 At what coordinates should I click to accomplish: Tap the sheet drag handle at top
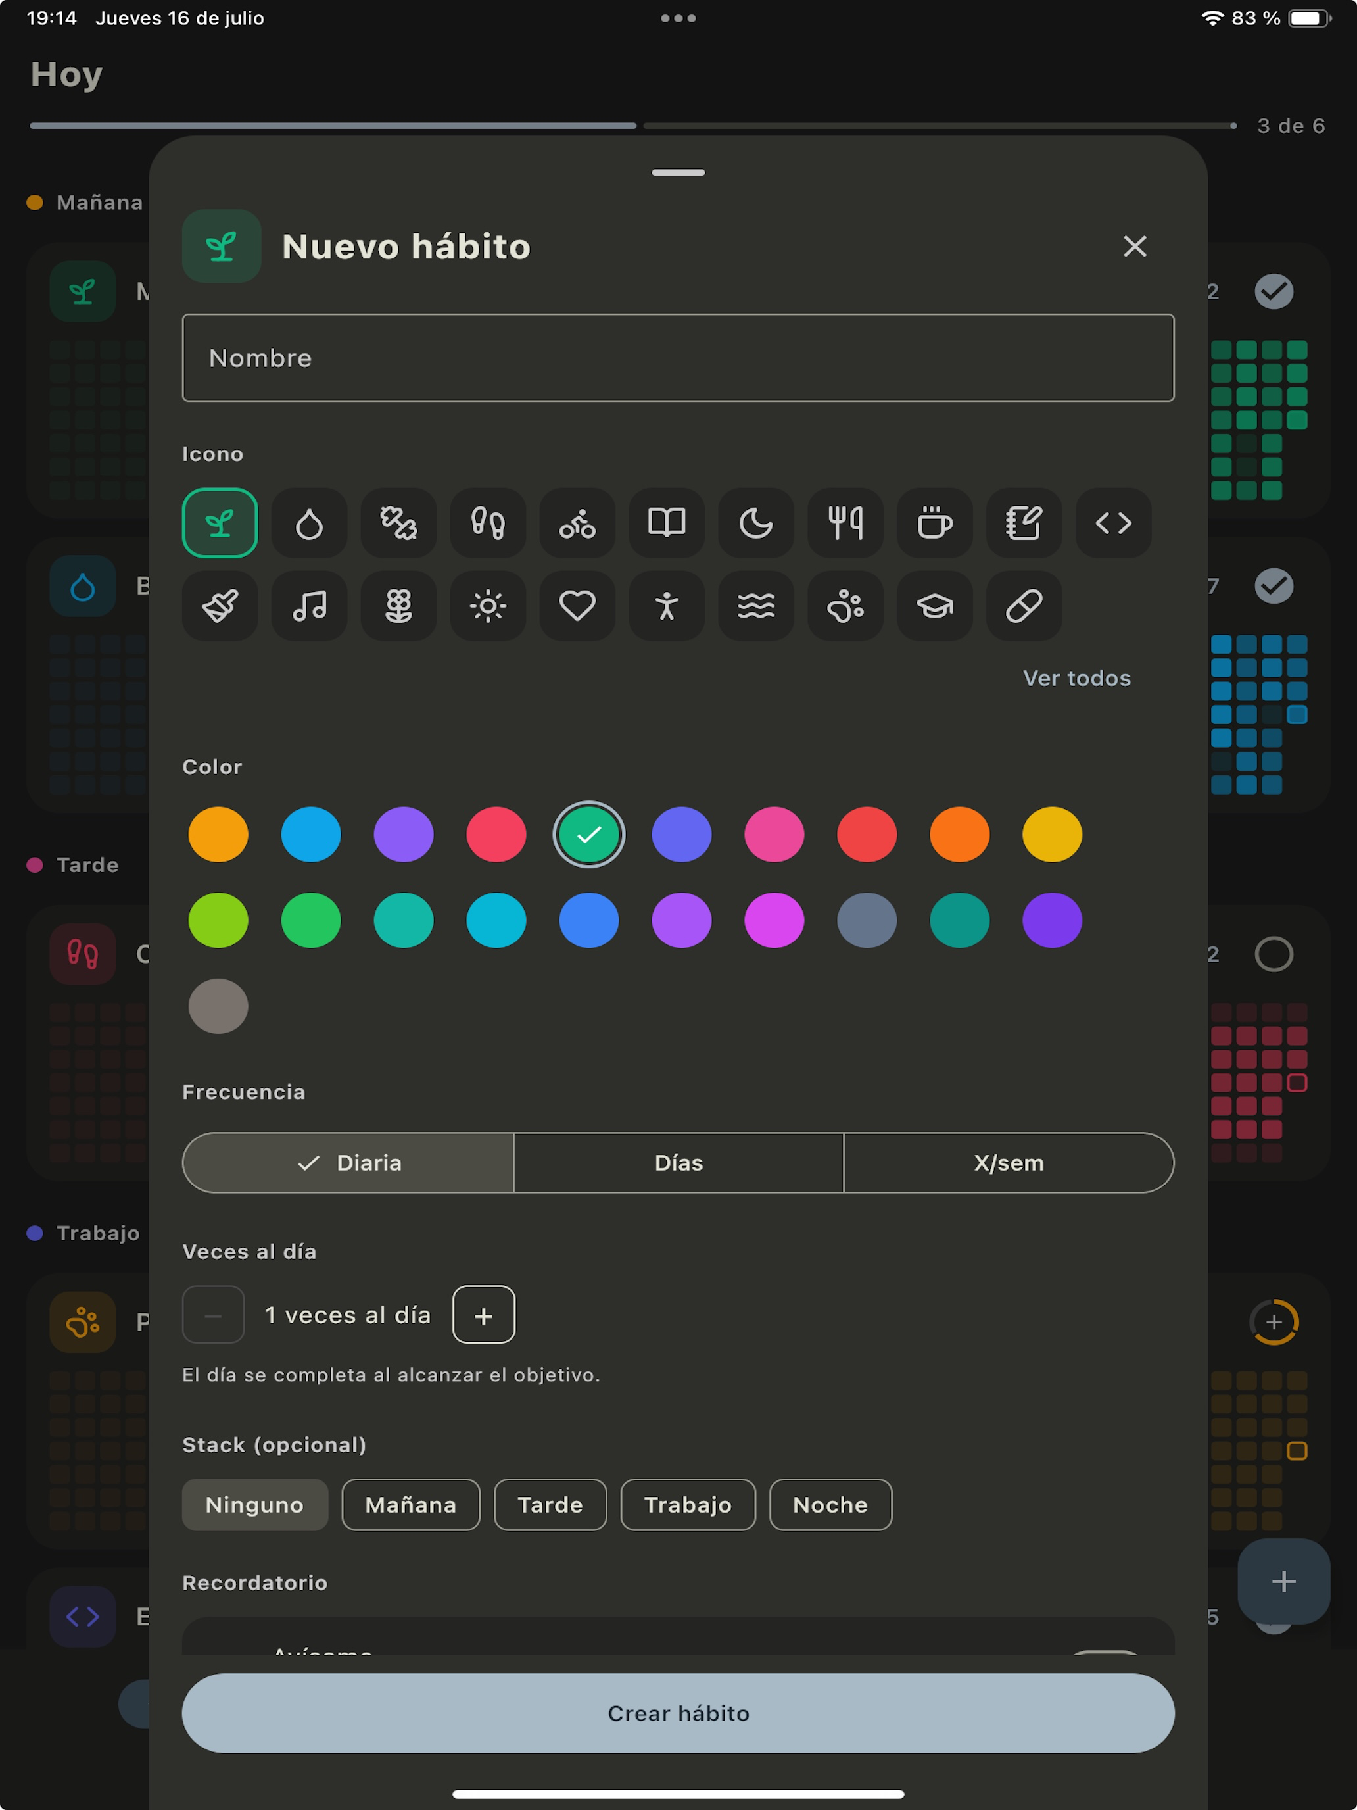[678, 173]
